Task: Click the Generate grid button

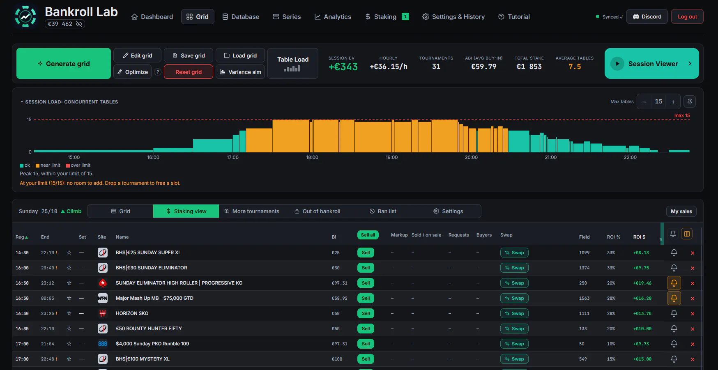Action: point(64,64)
